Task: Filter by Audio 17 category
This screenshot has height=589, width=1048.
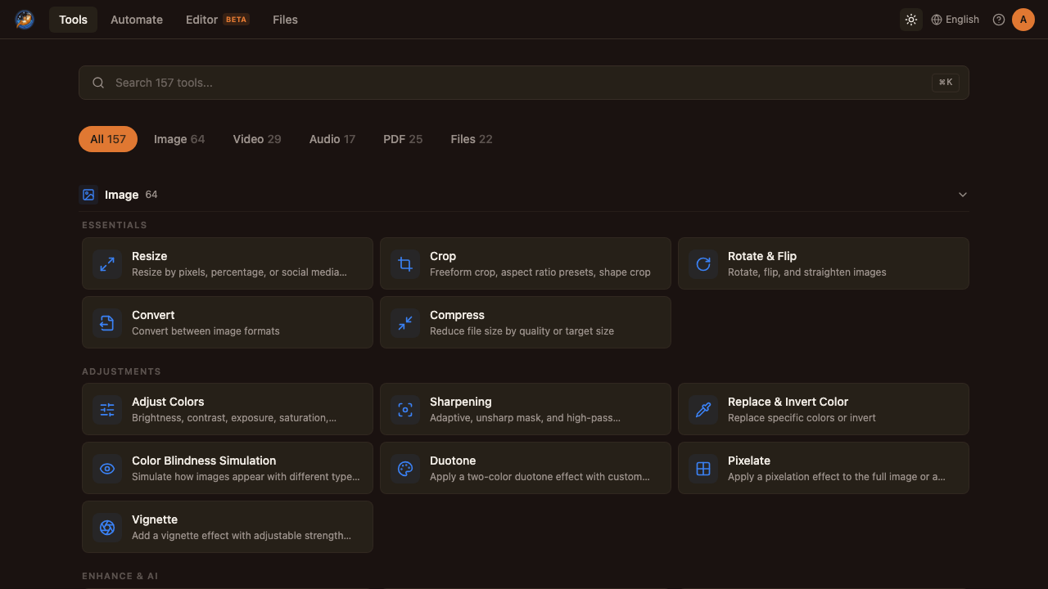Action: coord(332,139)
